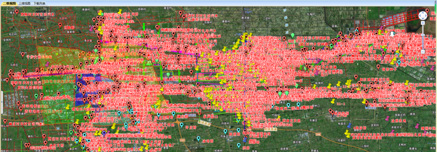Select the blue pushpin for 四新桥
This screenshot has width=437, height=152.
coord(245,140)
